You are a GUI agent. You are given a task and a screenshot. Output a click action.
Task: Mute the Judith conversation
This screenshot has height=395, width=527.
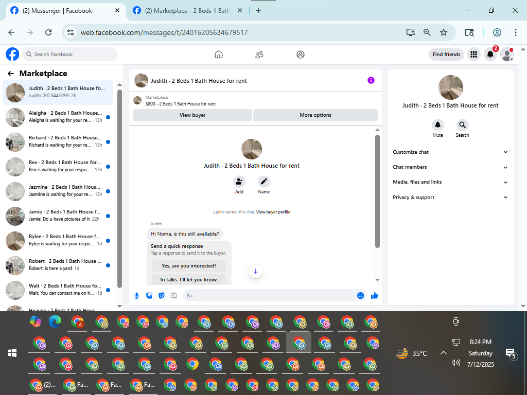437,125
